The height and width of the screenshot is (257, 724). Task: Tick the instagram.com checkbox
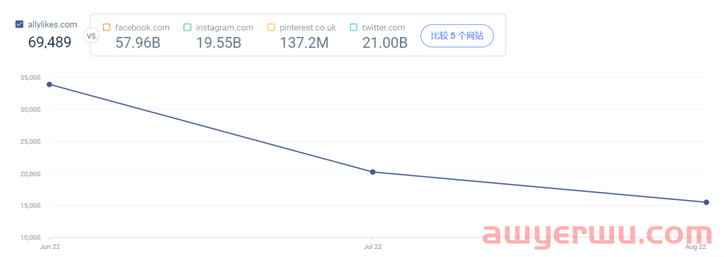187,27
